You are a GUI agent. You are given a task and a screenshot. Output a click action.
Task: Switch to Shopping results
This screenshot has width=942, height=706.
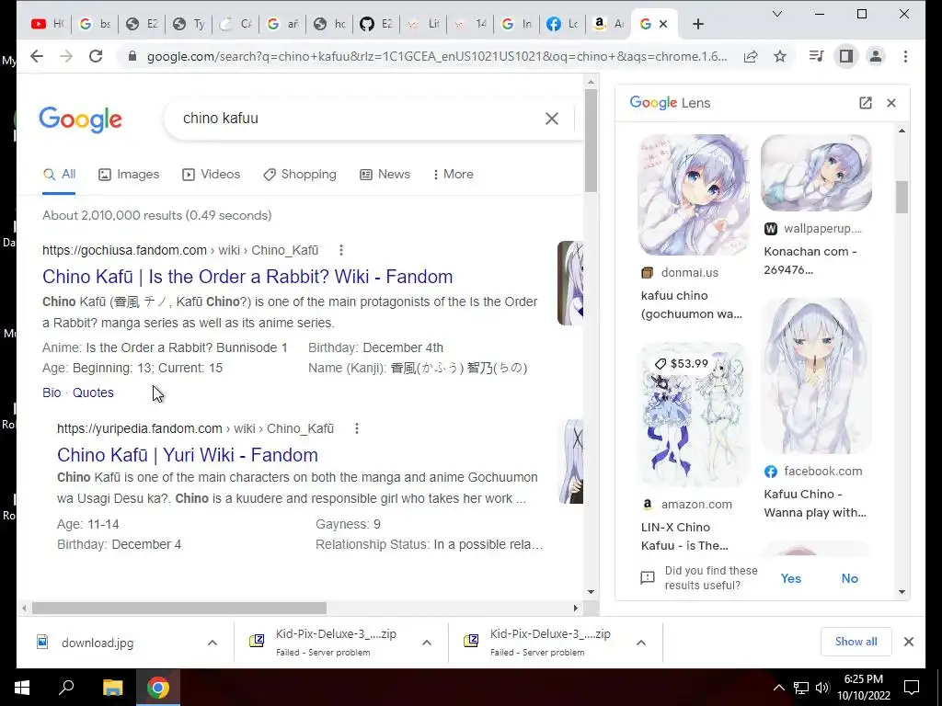pos(299,174)
